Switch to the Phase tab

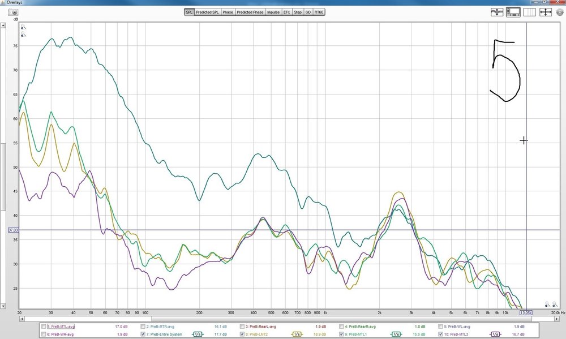[228, 12]
